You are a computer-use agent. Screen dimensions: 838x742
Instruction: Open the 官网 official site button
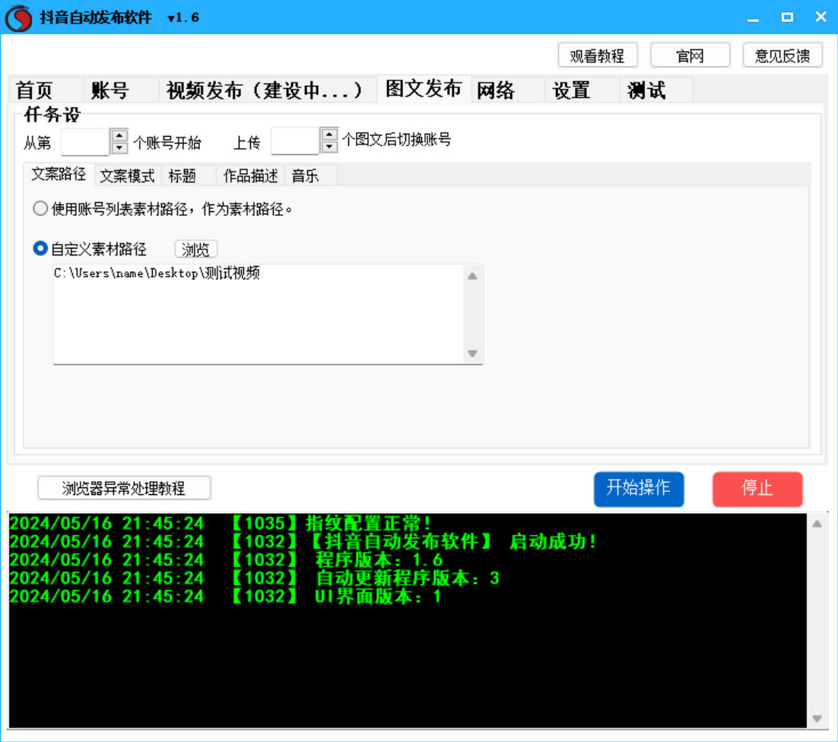(690, 55)
